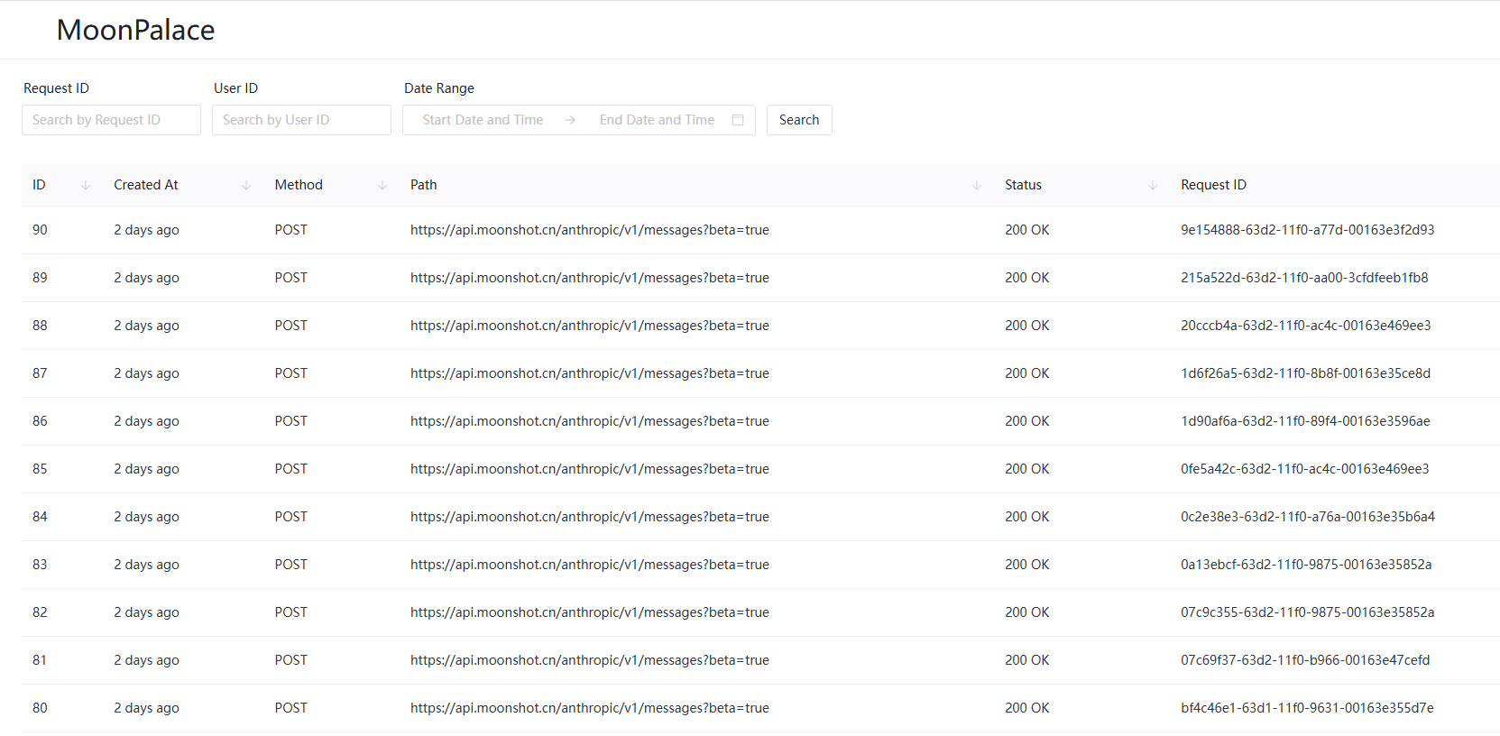Select row with ID 82
Viewport: 1500px width, 736px height.
click(760, 612)
